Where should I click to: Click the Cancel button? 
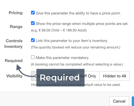[119, 101]
